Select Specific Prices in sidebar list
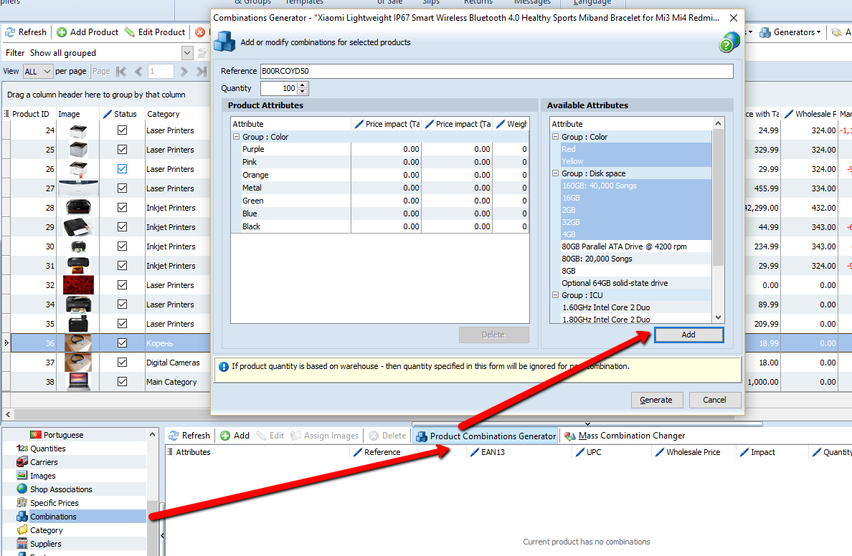This screenshot has width=852, height=556. (54, 503)
